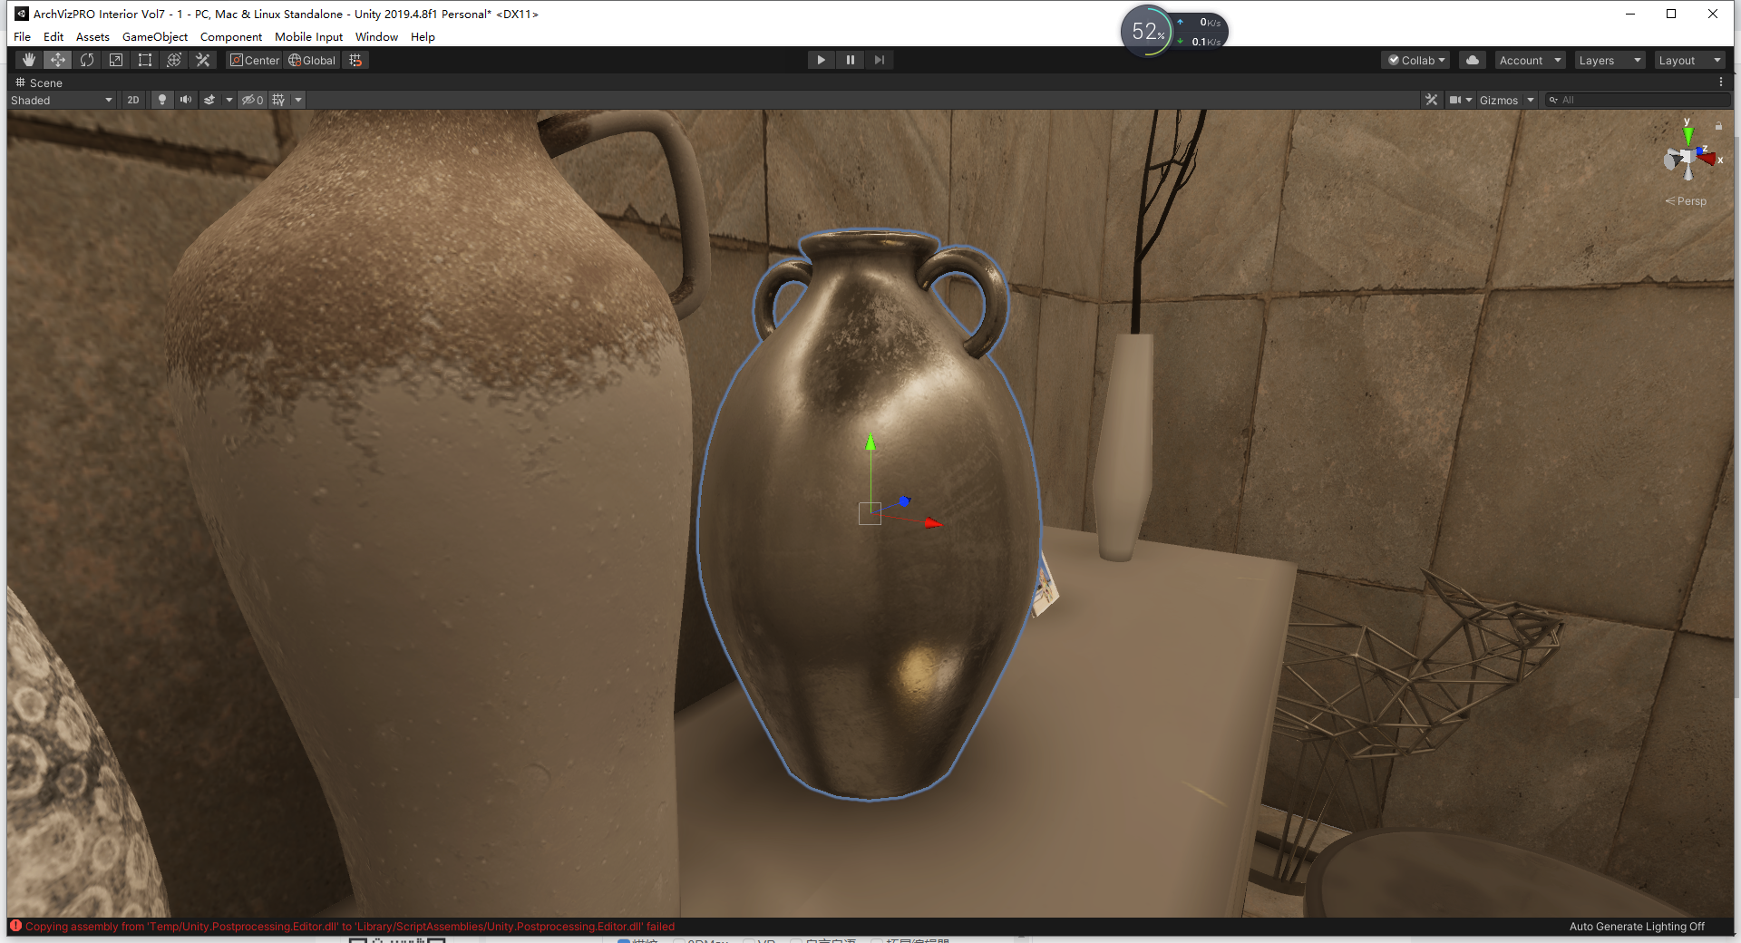Toggle grid snapping in the toolbar
Image resolution: width=1741 pixels, height=943 pixels.
coord(355,60)
